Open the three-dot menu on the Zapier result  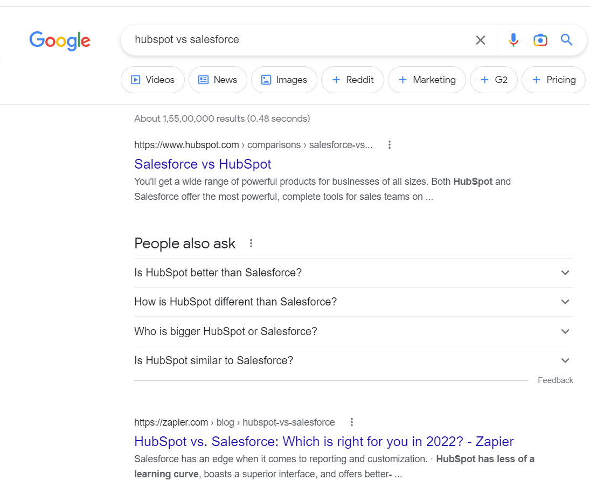point(352,422)
